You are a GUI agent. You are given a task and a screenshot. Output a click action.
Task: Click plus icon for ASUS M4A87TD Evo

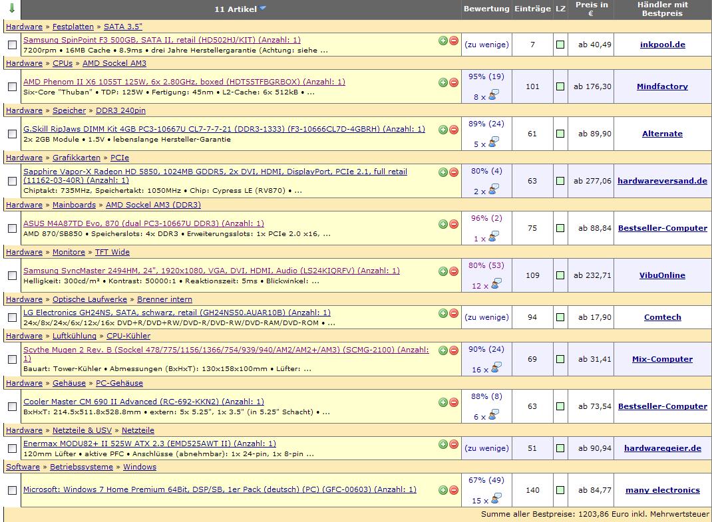pyautogui.click(x=443, y=224)
